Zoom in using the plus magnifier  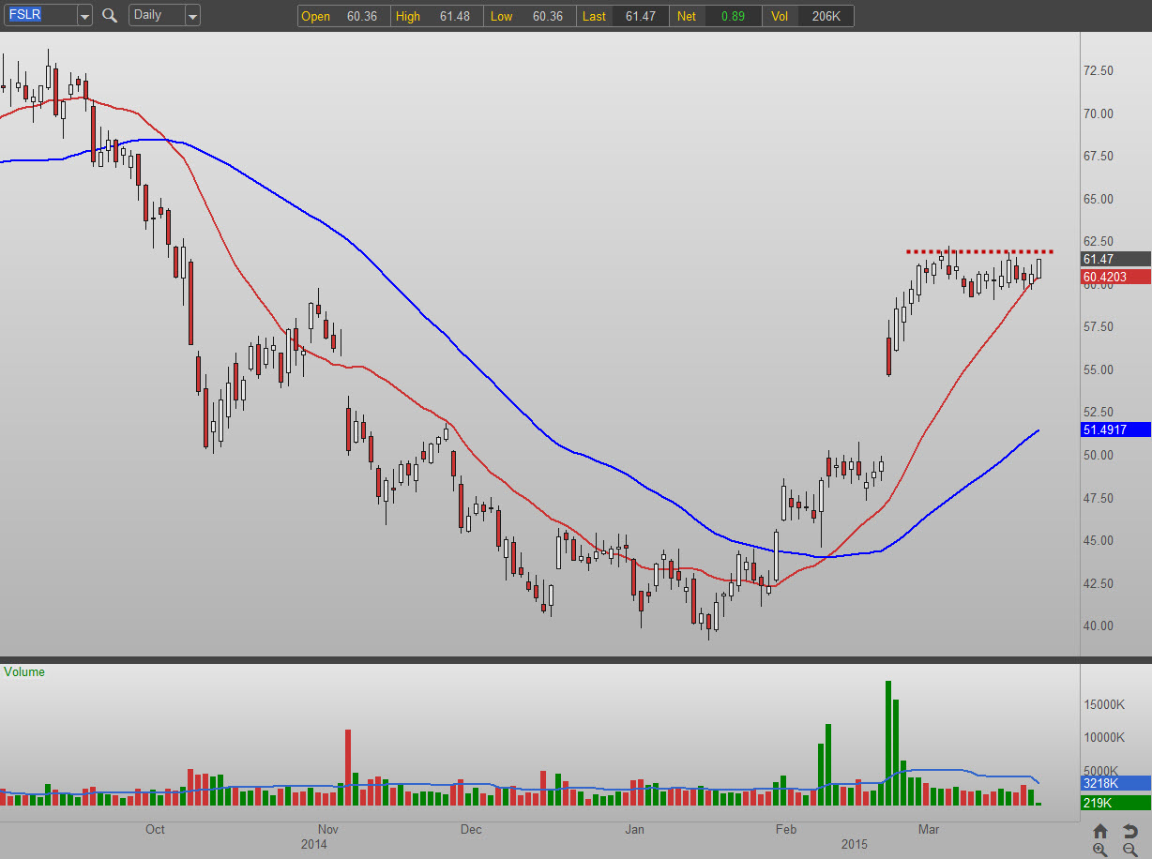(x=1100, y=850)
